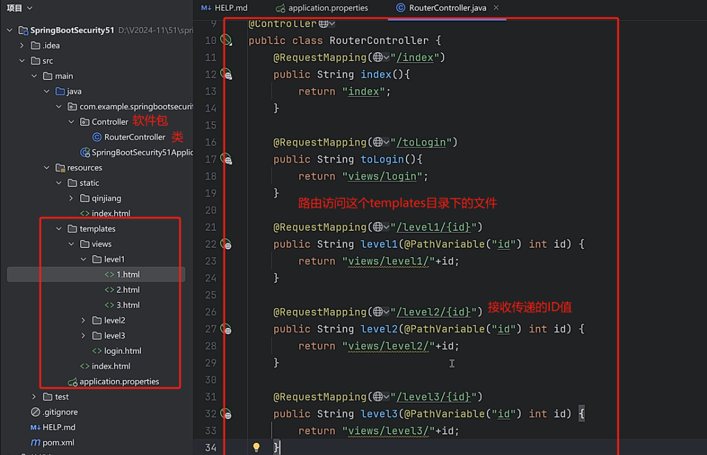
Task: Click the endpoint gutter icon on line 12
Action: (226, 74)
